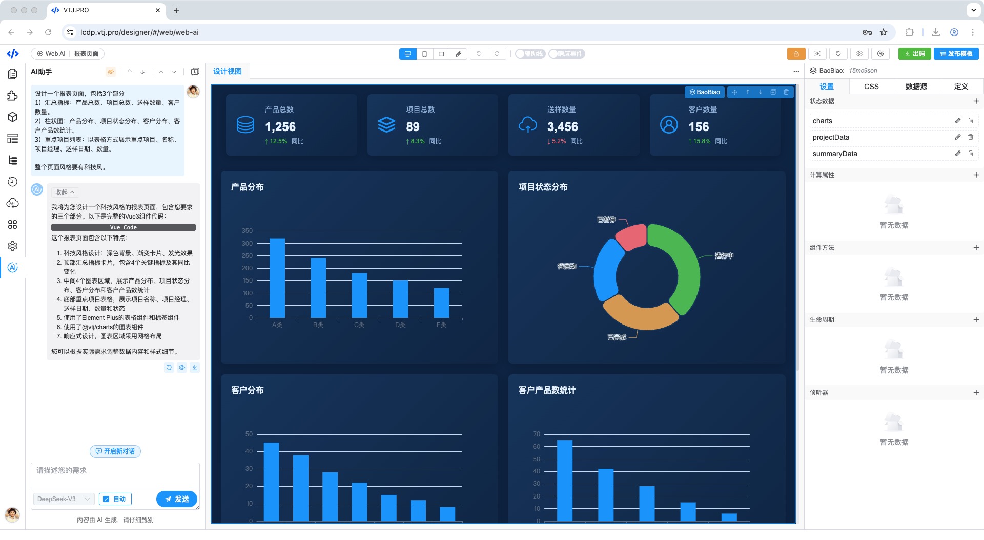The image size is (984, 540).
Task: Start a new conversation with 开启新对话
Action: point(115,451)
